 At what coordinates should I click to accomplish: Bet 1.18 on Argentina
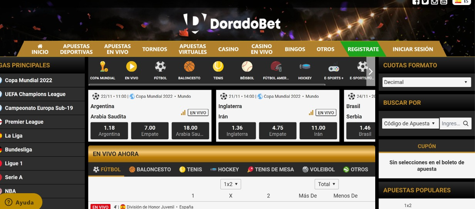click(x=109, y=131)
